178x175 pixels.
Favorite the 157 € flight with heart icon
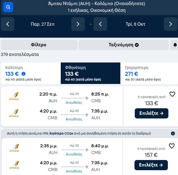pos(172,146)
